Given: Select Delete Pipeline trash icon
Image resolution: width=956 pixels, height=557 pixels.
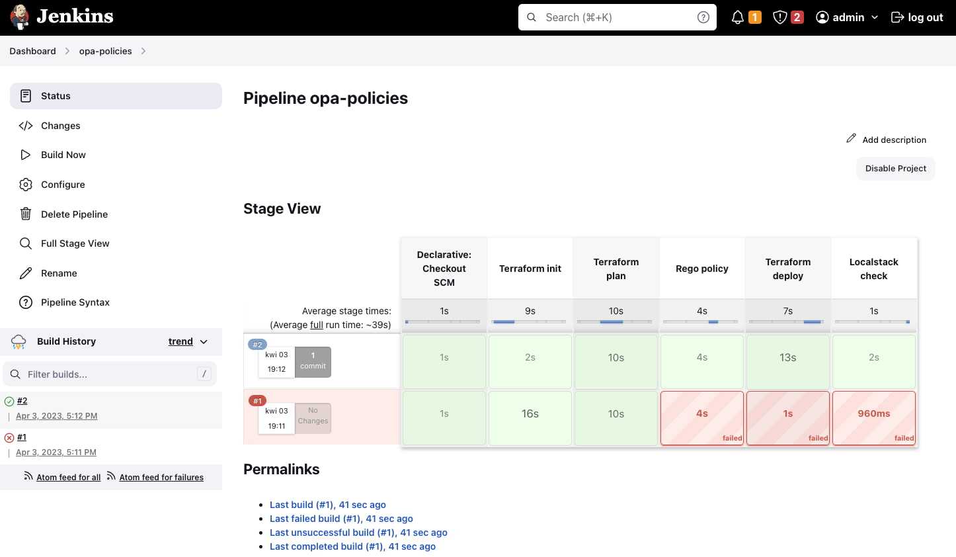Looking at the screenshot, I should [x=25, y=214].
